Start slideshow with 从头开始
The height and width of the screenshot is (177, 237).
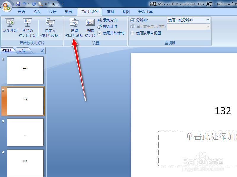click(x=10, y=25)
